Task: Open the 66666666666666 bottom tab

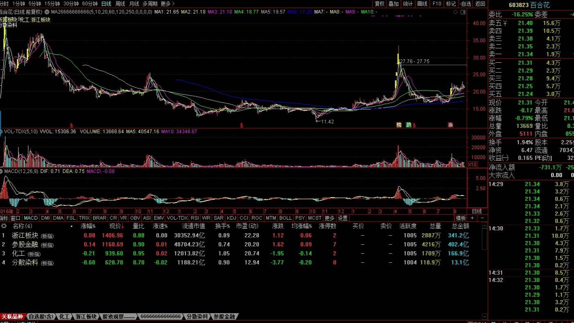Action: coord(160,316)
